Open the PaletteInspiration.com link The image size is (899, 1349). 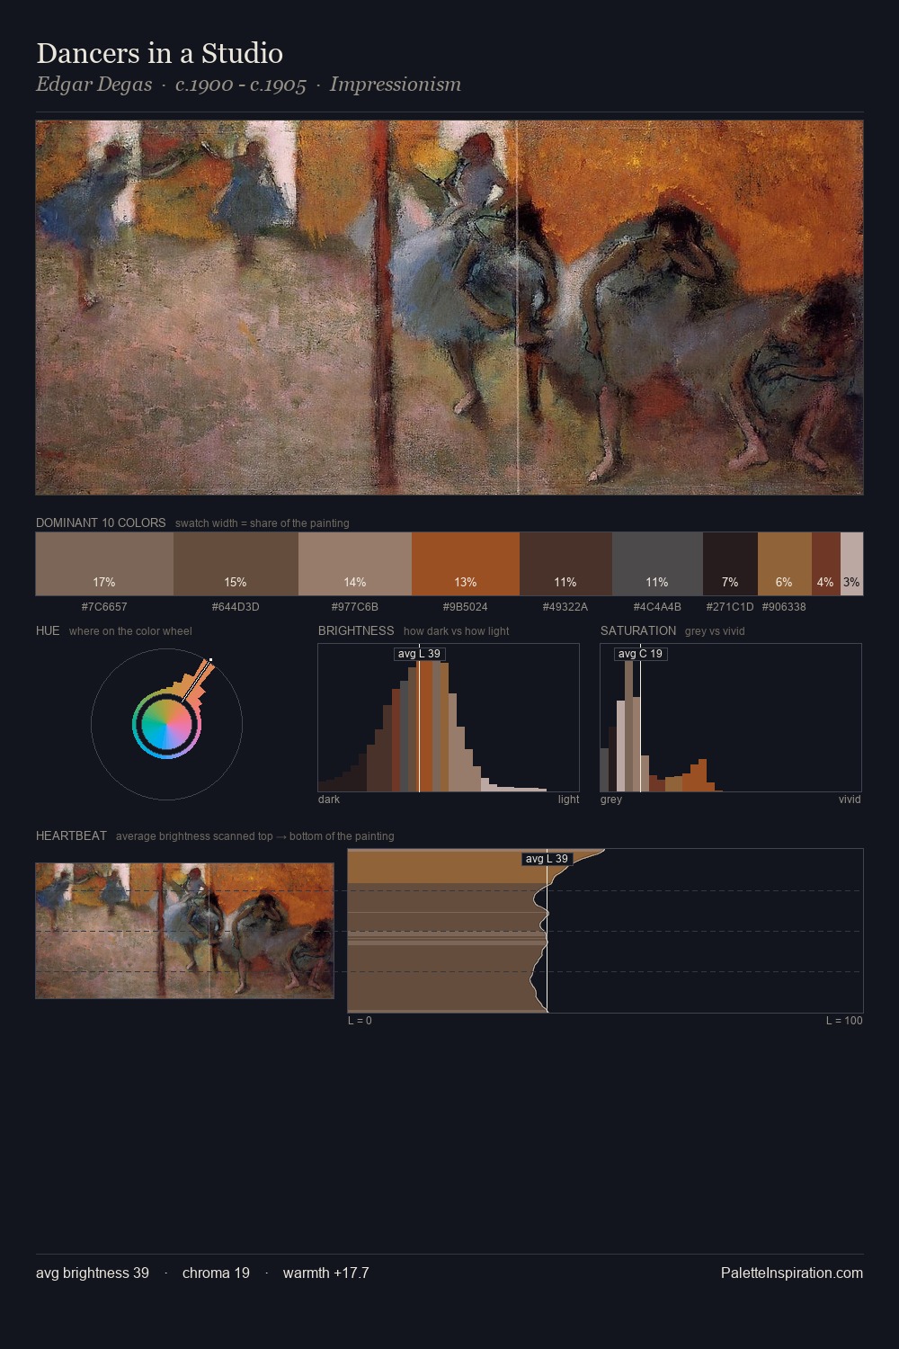pyautogui.click(x=792, y=1273)
